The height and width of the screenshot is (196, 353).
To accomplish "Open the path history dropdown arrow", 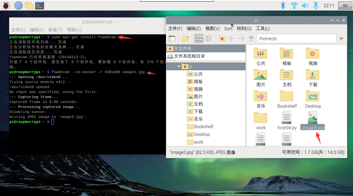I will (341, 38).
